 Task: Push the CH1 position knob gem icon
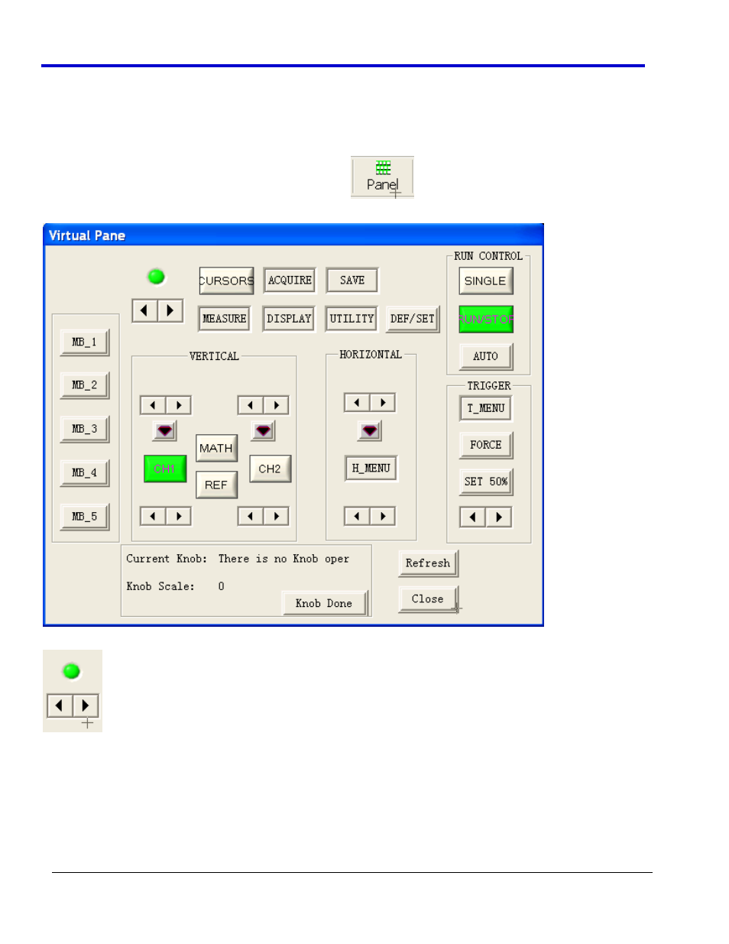165,431
